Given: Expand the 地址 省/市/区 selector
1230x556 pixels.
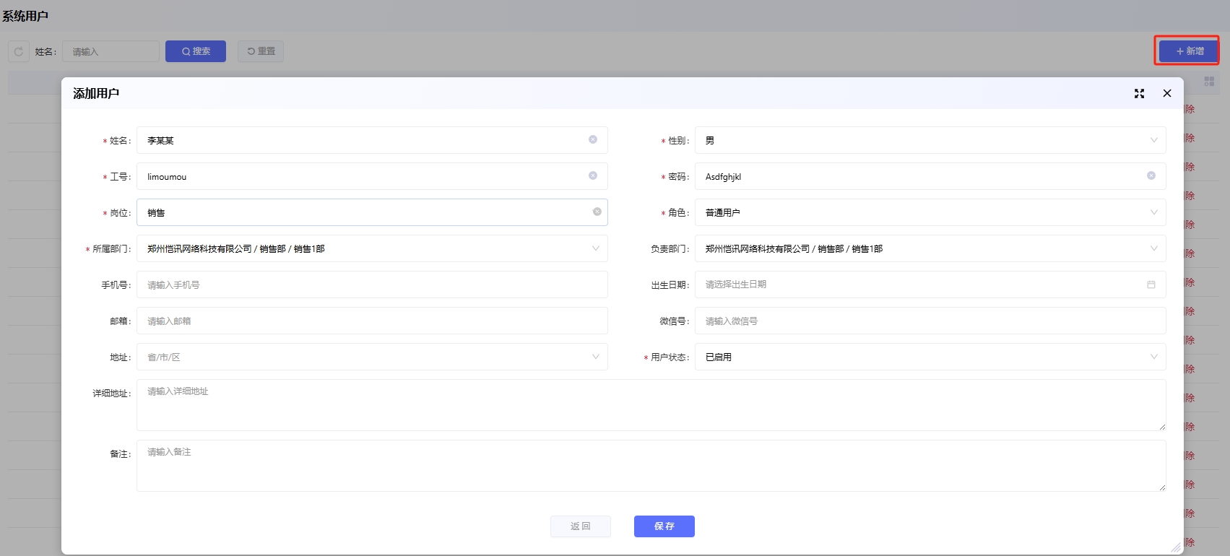Looking at the screenshot, I should [x=371, y=357].
